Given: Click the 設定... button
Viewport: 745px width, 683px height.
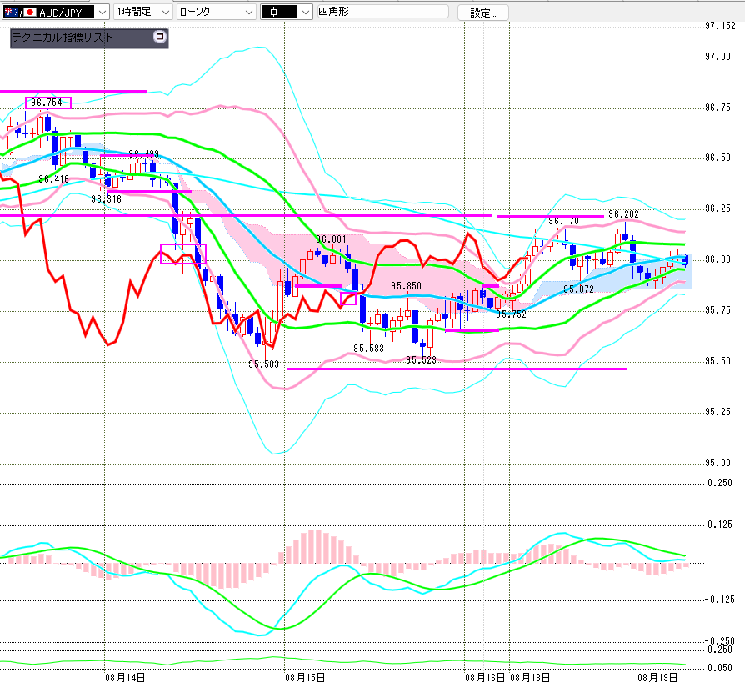Looking at the screenshot, I should point(483,13).
